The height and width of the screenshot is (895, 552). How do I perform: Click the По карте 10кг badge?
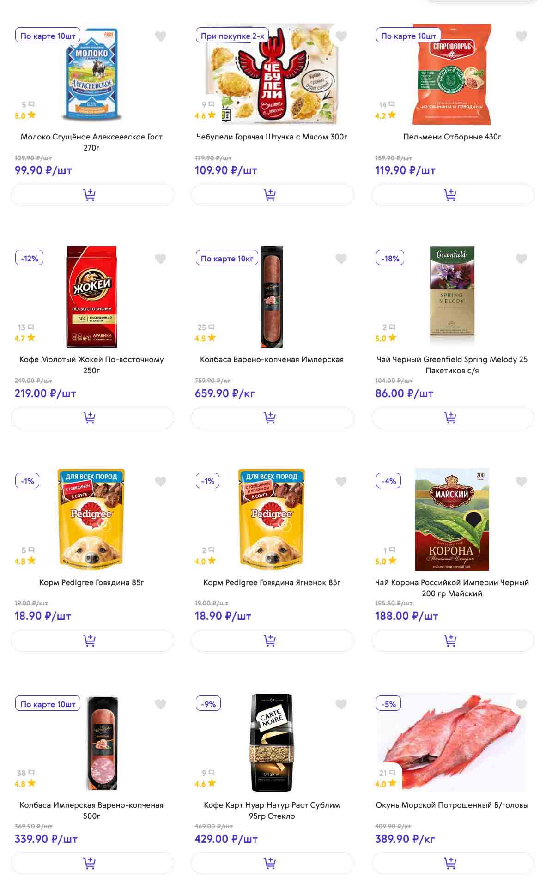[x=227, y=259]
